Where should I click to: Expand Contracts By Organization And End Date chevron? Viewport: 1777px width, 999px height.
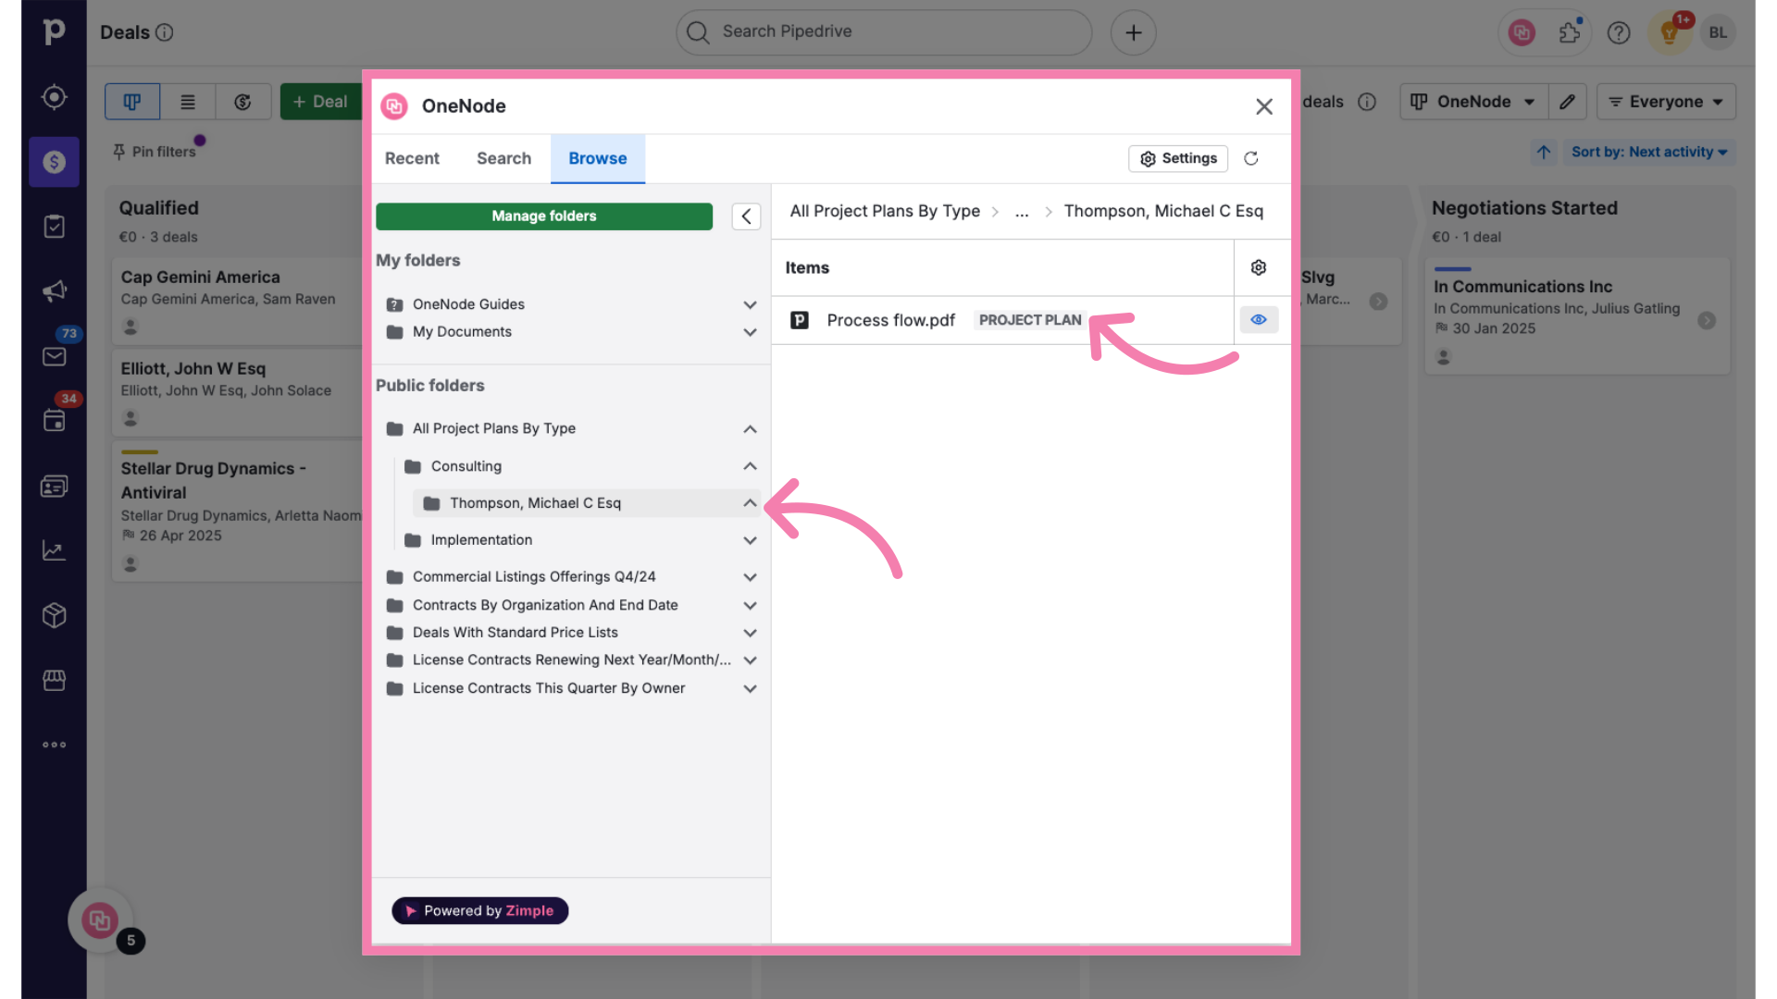(750, 605)
